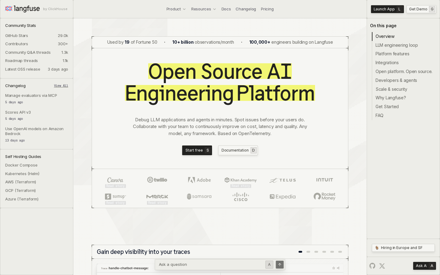Open GCP (Terraform) hosting guide
Viewport: 440px width, 275px height.
pos(20,191)
